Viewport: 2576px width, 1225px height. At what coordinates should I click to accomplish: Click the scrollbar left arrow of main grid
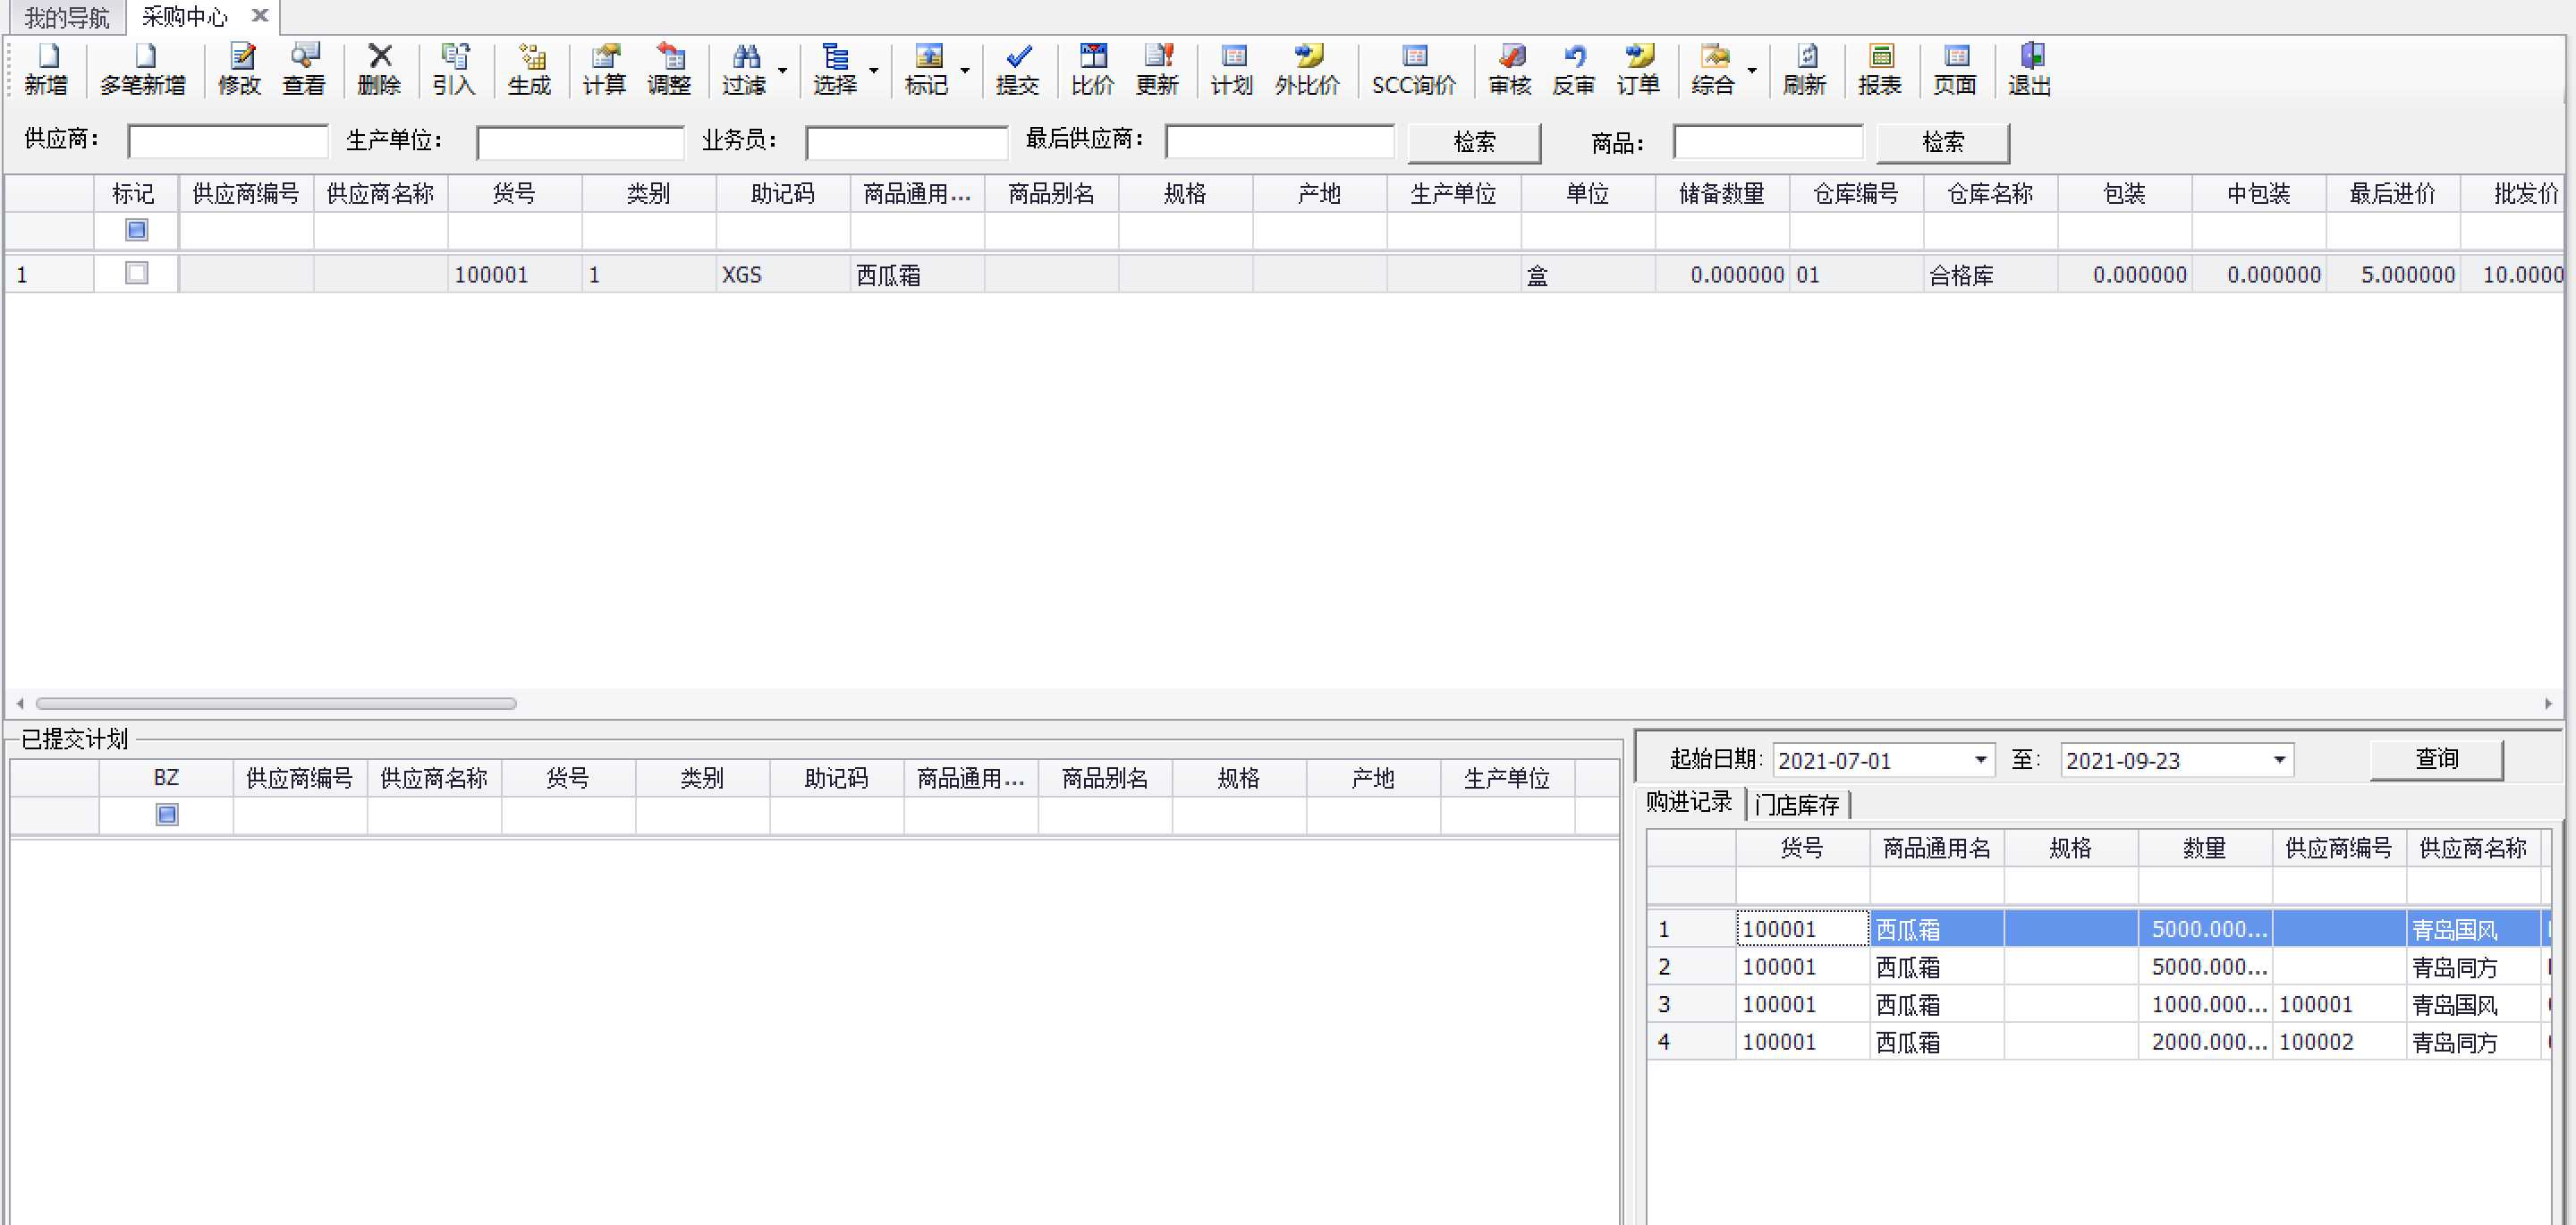[20, 704]
